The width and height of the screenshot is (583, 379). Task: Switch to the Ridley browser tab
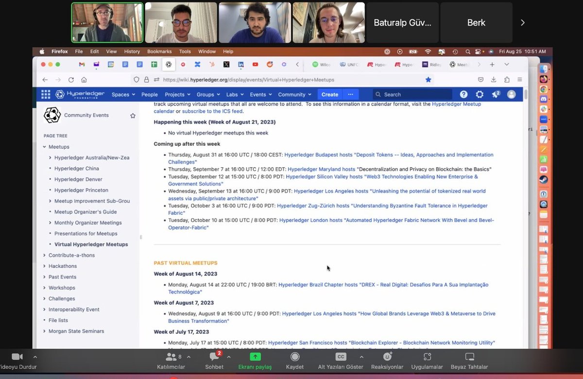coord(432,64)
